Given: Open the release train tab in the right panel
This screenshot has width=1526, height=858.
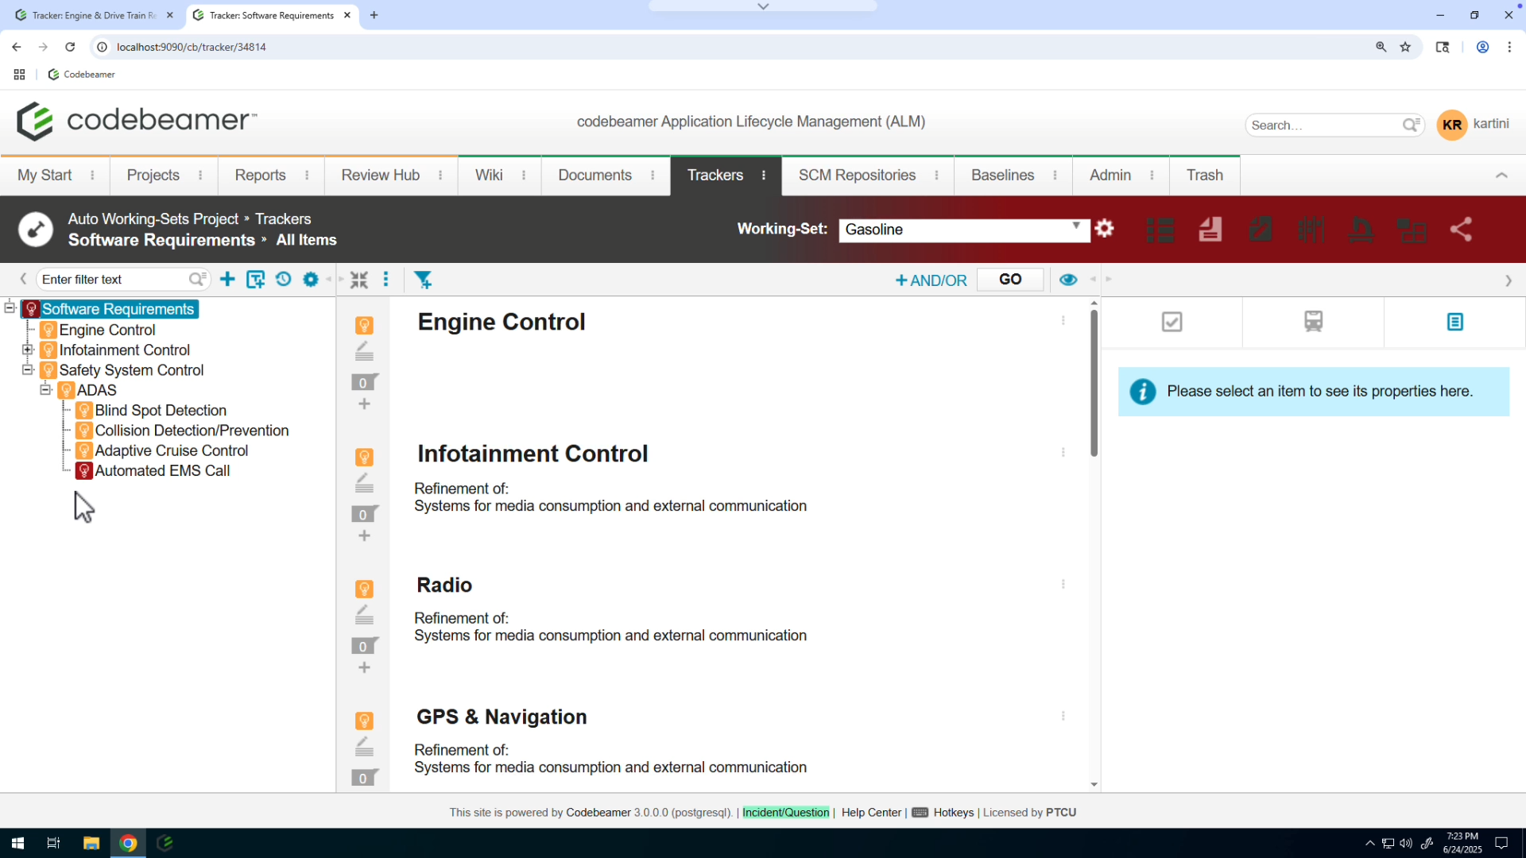Looking at the screenshot, I should (x=1313, y=322).
